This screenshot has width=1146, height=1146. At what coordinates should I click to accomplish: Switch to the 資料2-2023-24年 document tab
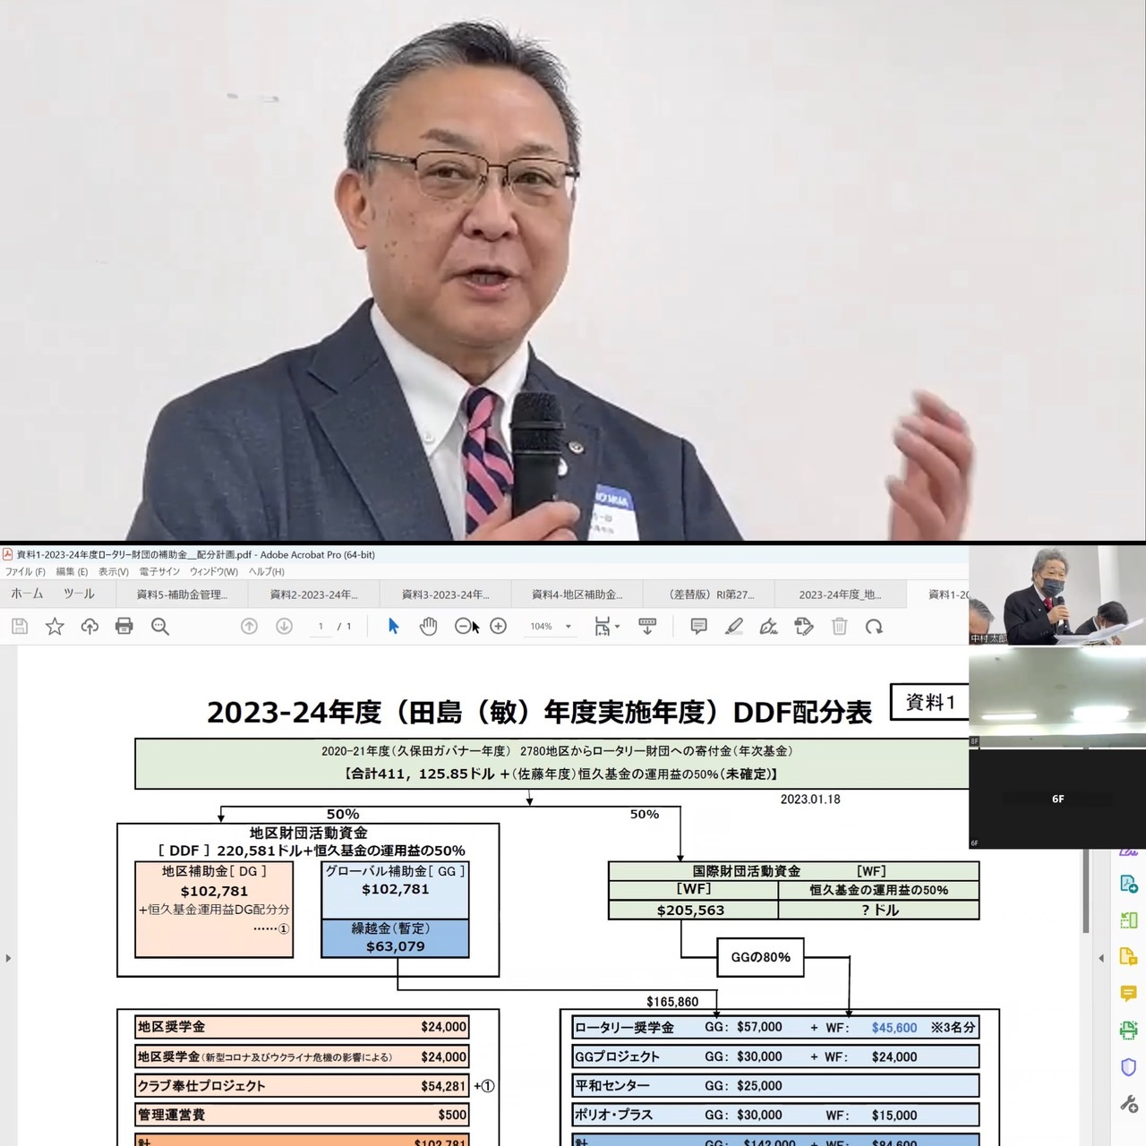coord(313,594)
